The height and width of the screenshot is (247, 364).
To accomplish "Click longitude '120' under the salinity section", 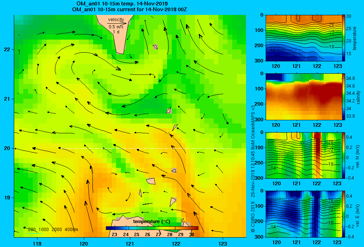I will (x=276, y=125).
